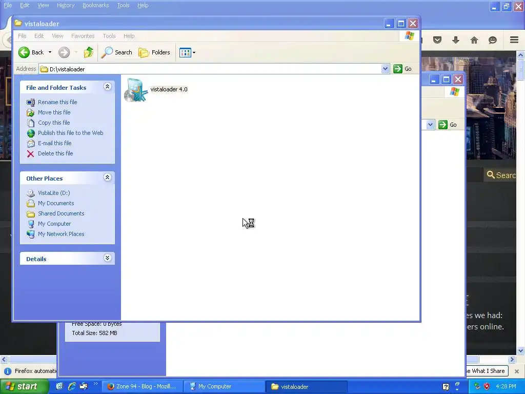The image size is (525, 394).
Task: Click the red shield security tray icon
Action: [487, 386]
